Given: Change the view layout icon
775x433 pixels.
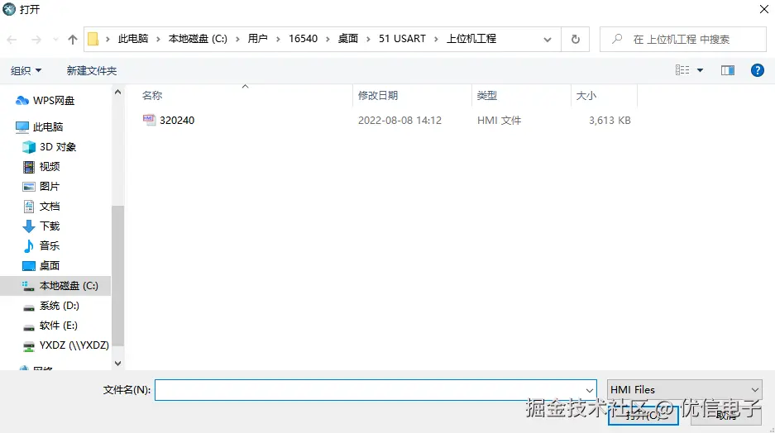Looking at the screenshot, I should [682, 70].
